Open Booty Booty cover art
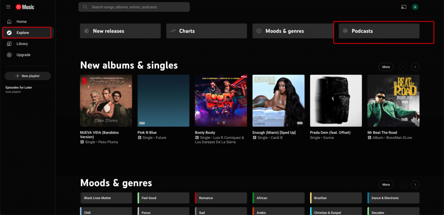 point(221,100)
